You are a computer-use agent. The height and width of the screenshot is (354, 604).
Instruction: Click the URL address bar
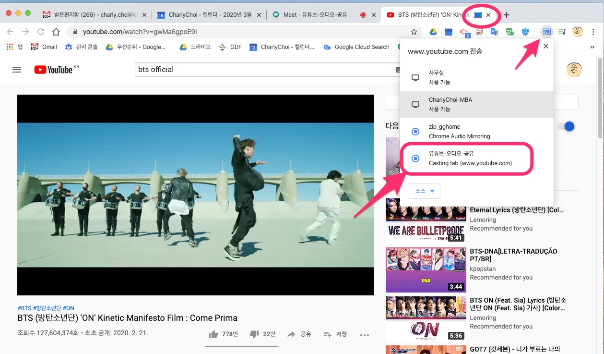[245, 32]
